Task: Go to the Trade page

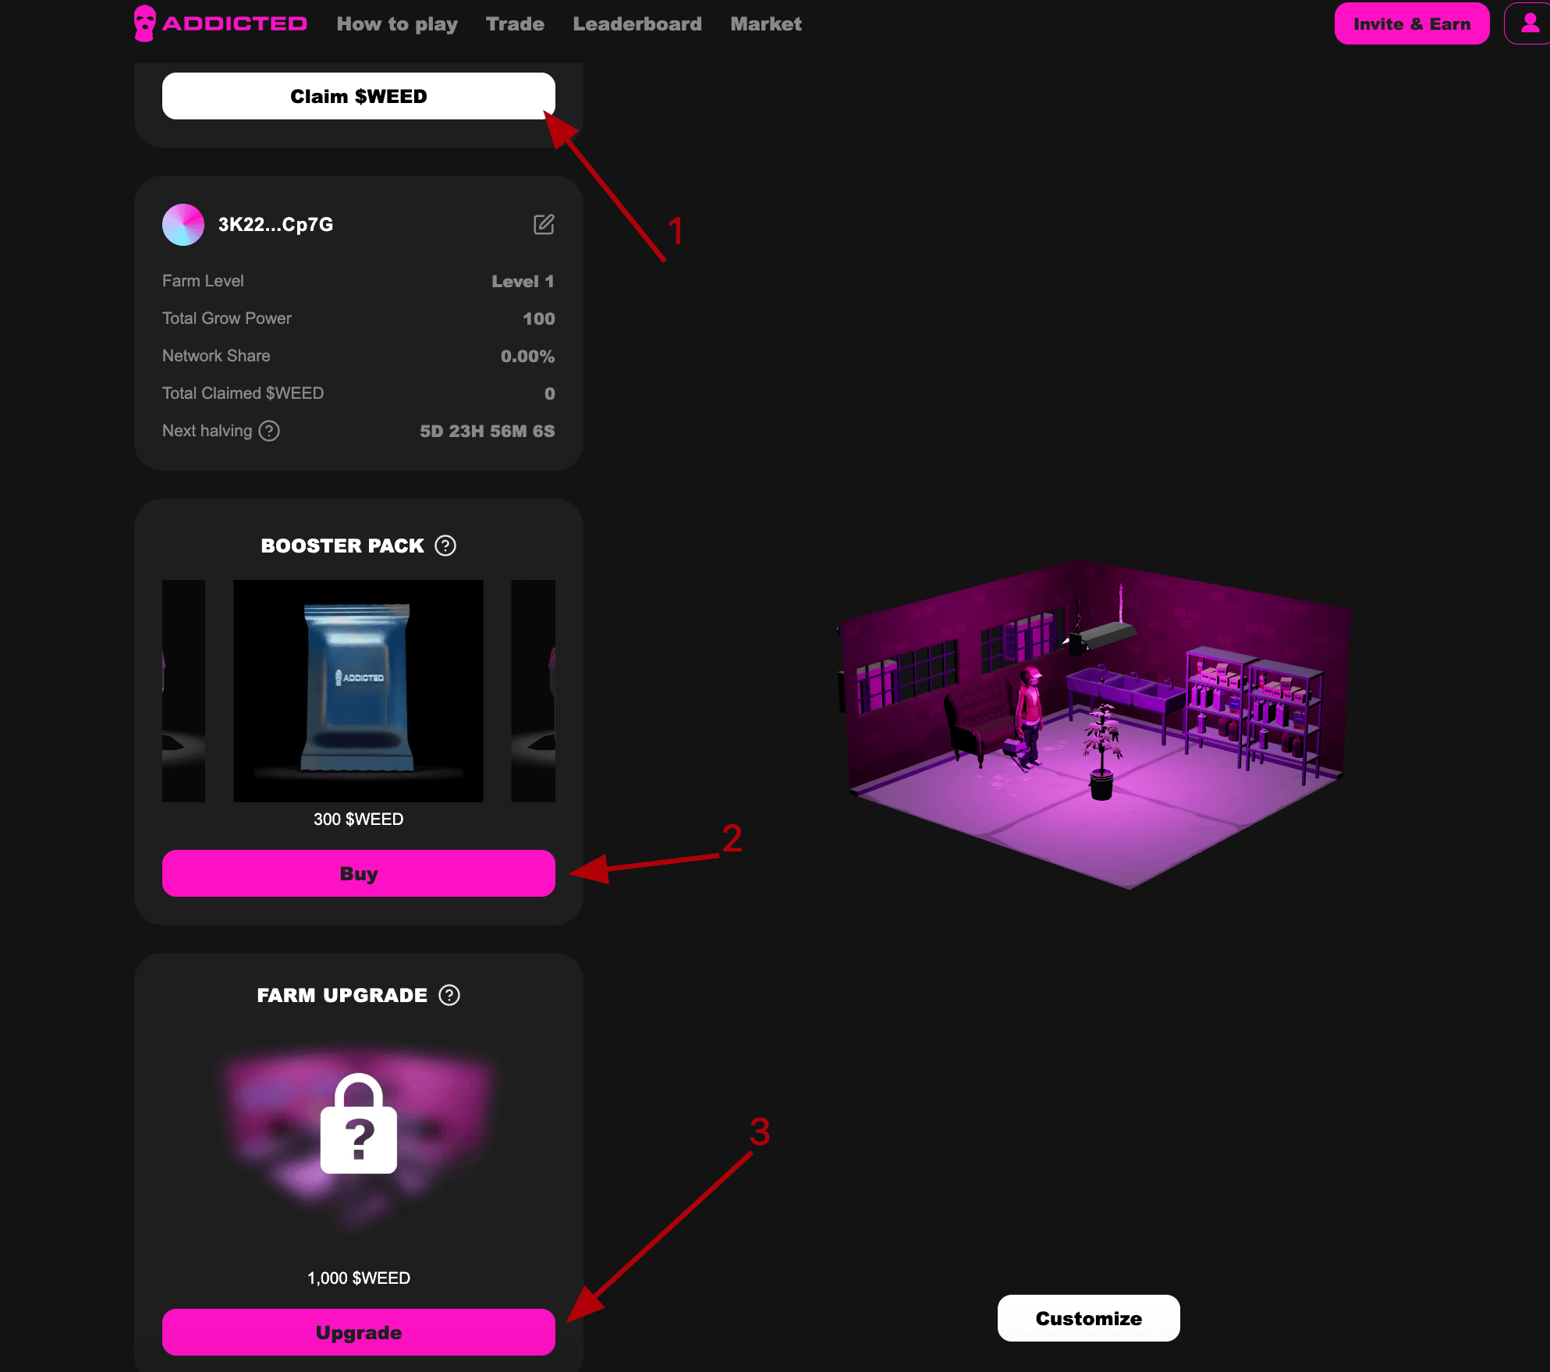Action: [515, 24]
